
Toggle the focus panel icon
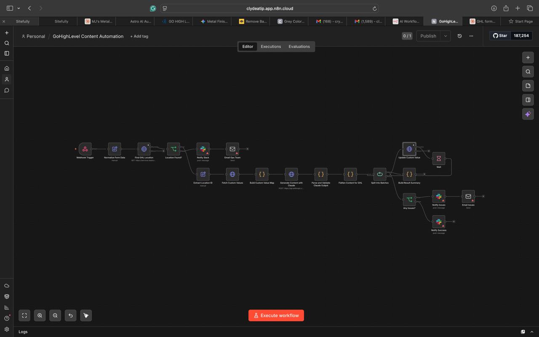[x=528, y=100]
